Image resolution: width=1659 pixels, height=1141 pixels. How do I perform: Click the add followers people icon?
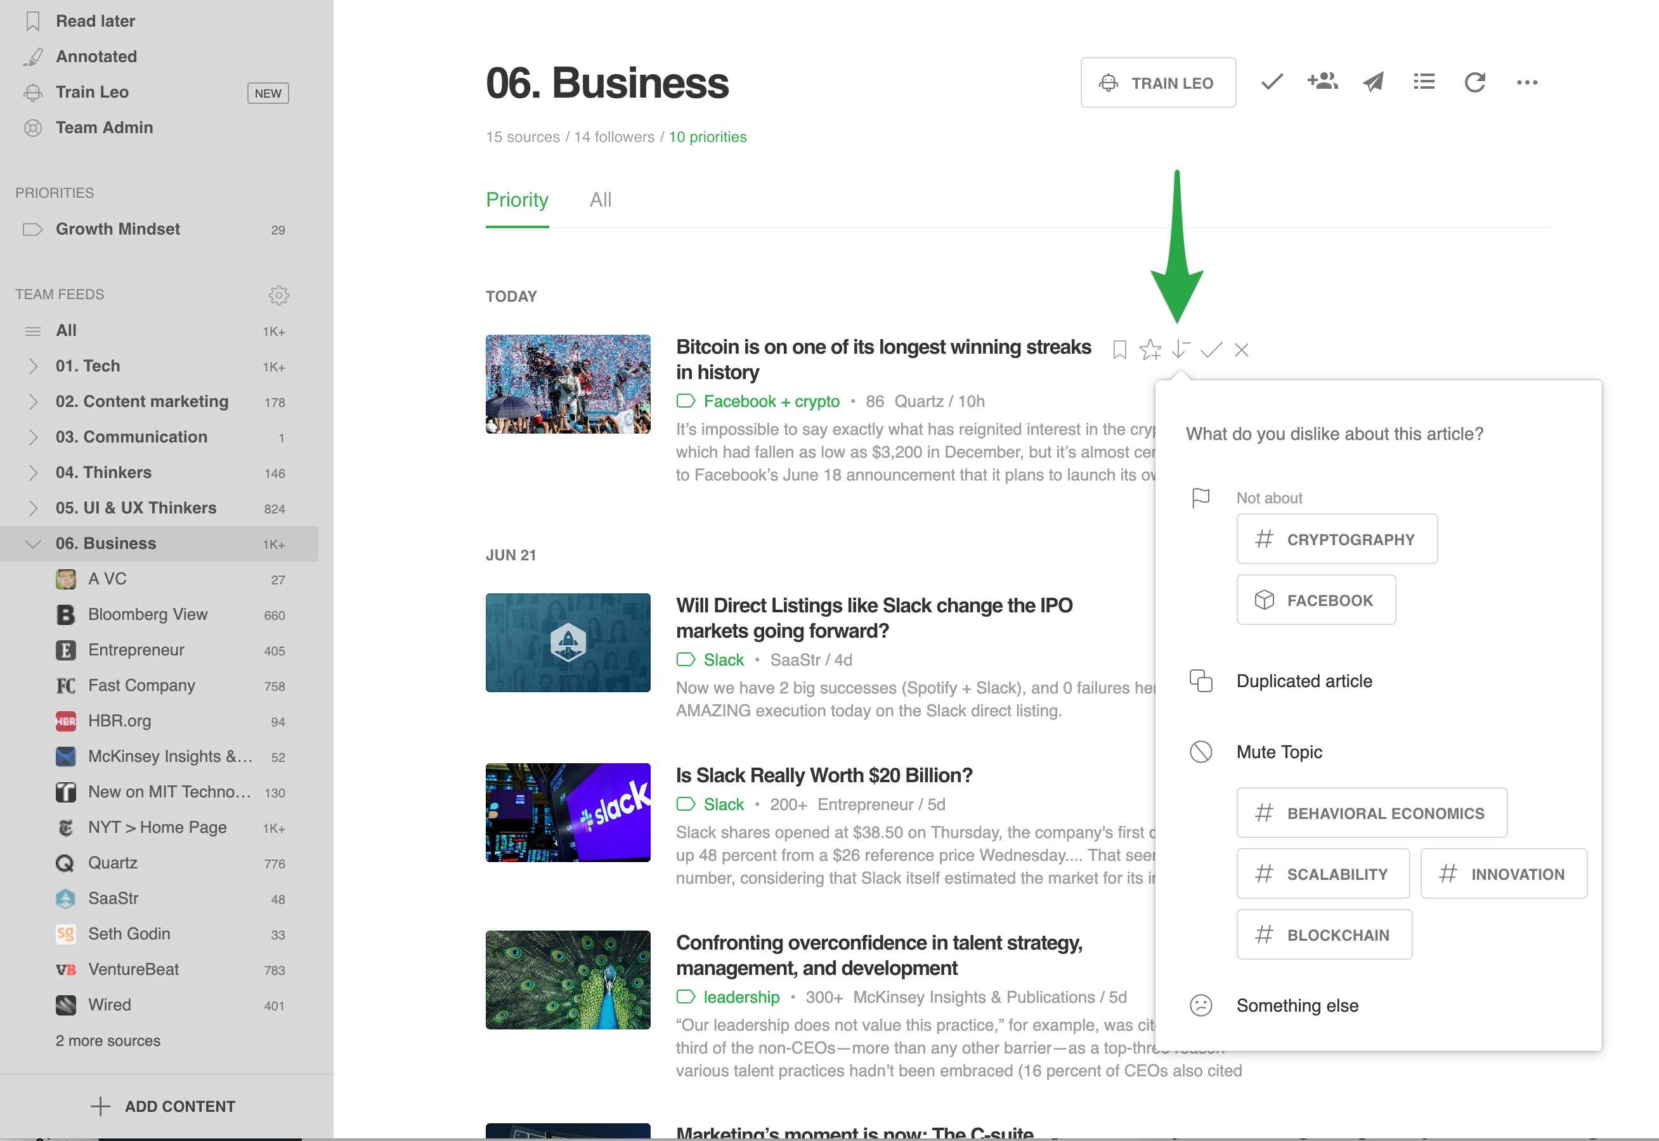click(x=1322, y=82)
